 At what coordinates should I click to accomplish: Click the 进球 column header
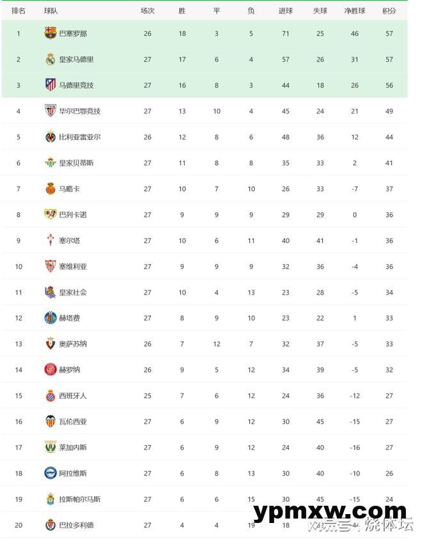(285, 11)
